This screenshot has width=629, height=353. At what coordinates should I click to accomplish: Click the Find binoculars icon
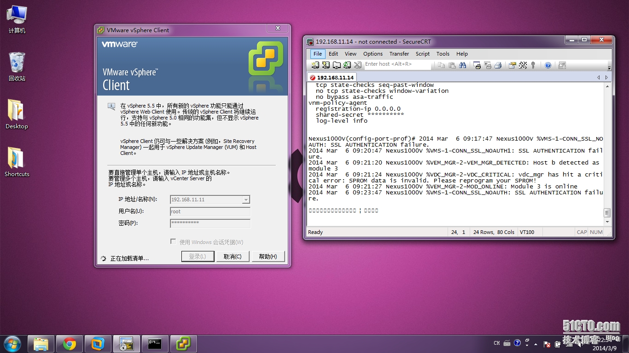463,65
